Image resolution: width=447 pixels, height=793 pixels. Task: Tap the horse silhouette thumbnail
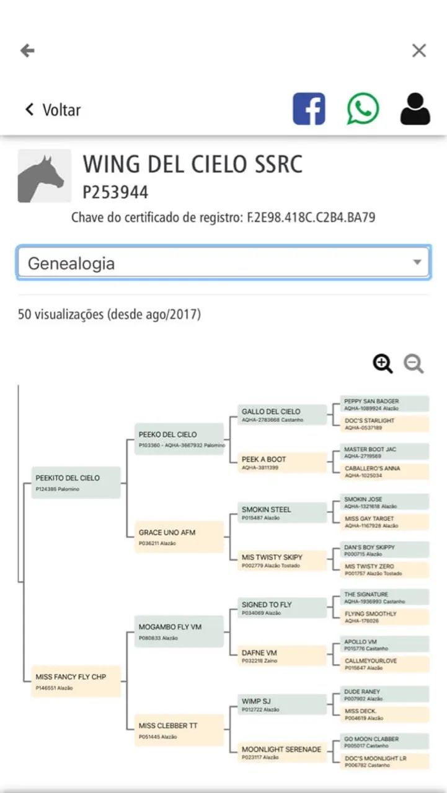[44, 176]
